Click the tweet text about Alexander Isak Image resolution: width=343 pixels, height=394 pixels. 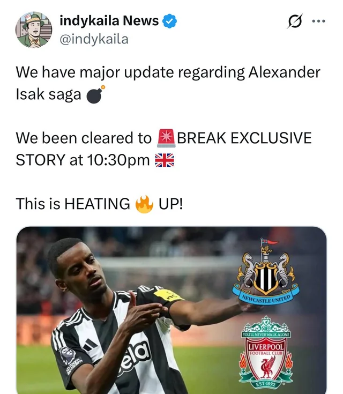click(x=168, y=83)
